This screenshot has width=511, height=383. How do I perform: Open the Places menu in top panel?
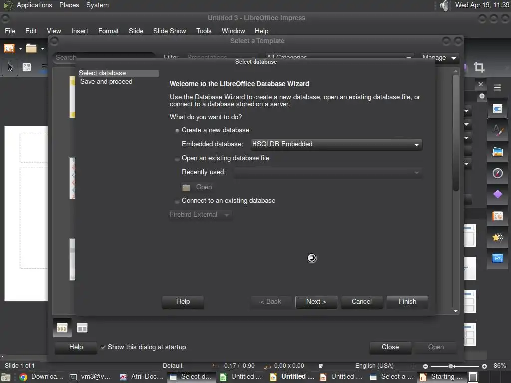pyautogui.click(x=69, y=5)
